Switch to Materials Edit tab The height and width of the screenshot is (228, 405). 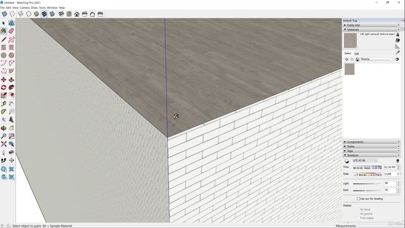click(x=357, y=53)
